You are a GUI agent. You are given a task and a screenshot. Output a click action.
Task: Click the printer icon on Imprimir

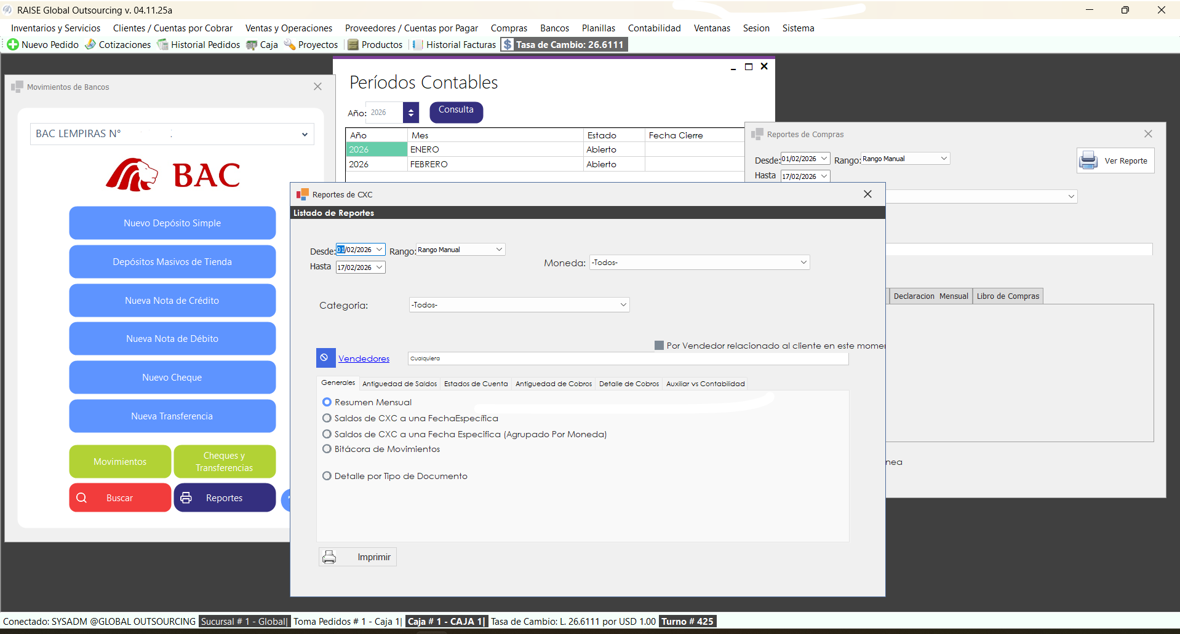[x=330, y=557]
